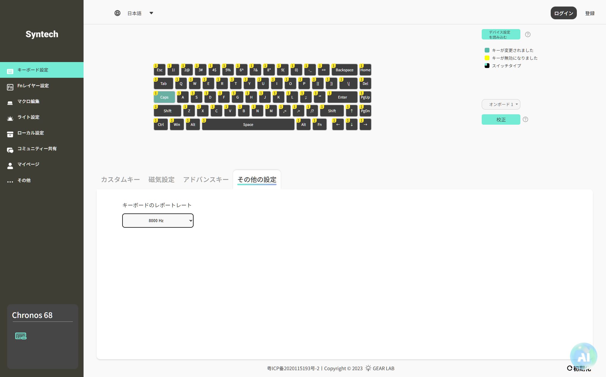The image size is (606, 377).
Task: Expand the オンボード 1 profile dropdown
Action: pyautogui.click(x=501, y=104)
